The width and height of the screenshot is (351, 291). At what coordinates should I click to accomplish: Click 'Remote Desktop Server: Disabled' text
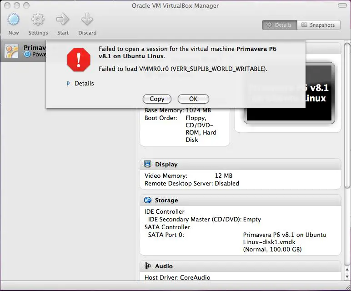pyautogui.click(x=192, y=183)
